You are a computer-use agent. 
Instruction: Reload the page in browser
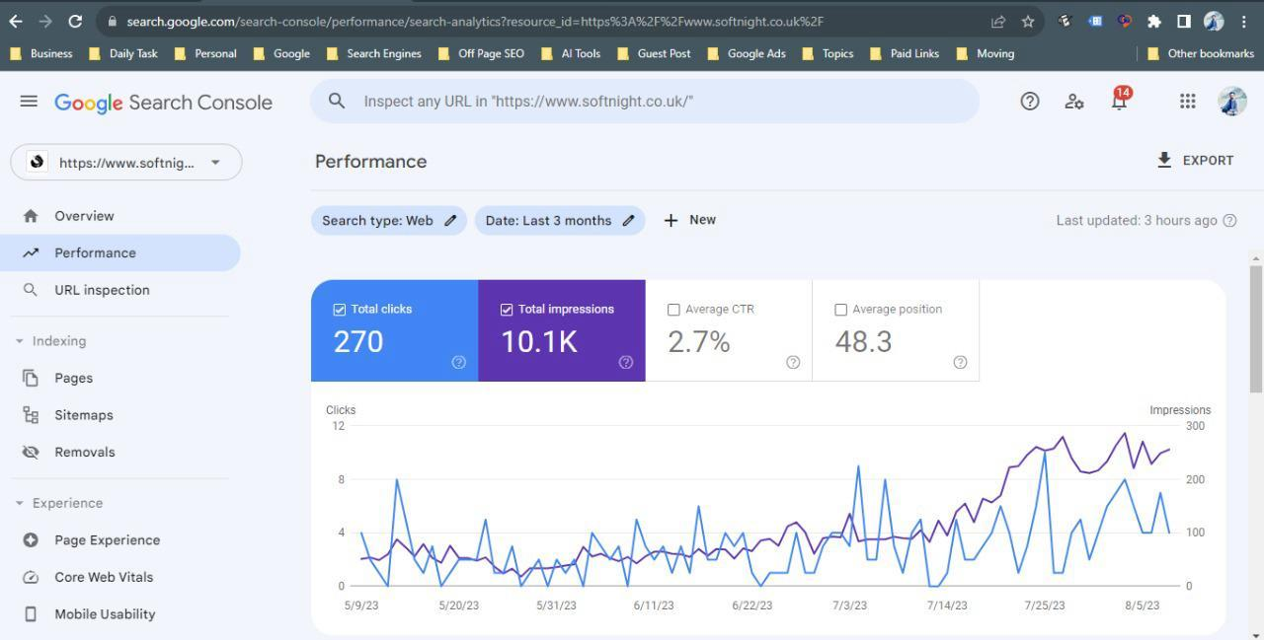coord(75,21)
